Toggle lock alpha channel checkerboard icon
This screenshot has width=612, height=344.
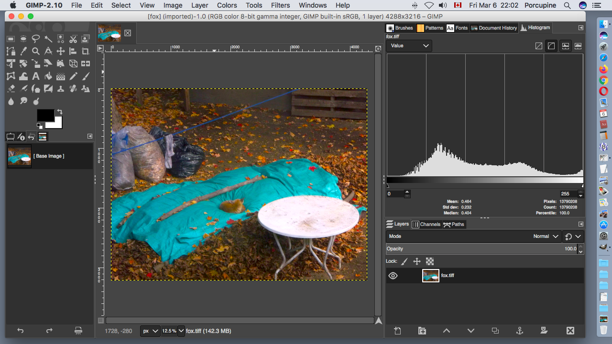click(430, 261)
